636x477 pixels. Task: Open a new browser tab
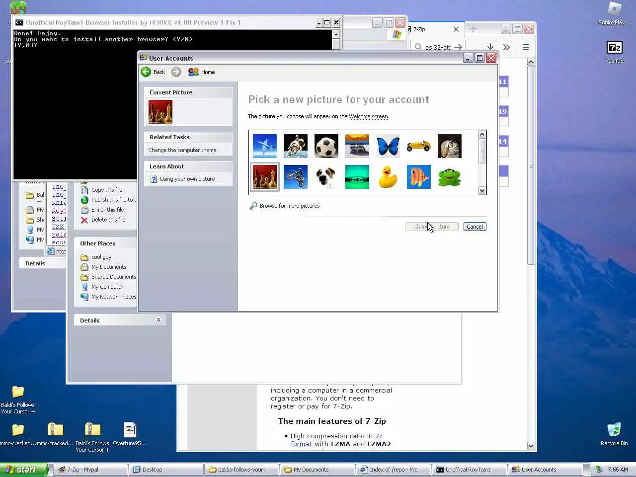coord(473,29)
